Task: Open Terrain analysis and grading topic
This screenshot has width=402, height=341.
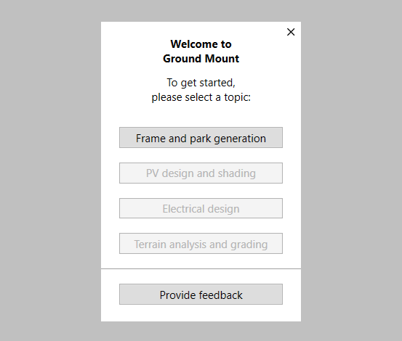Action: 201,244
